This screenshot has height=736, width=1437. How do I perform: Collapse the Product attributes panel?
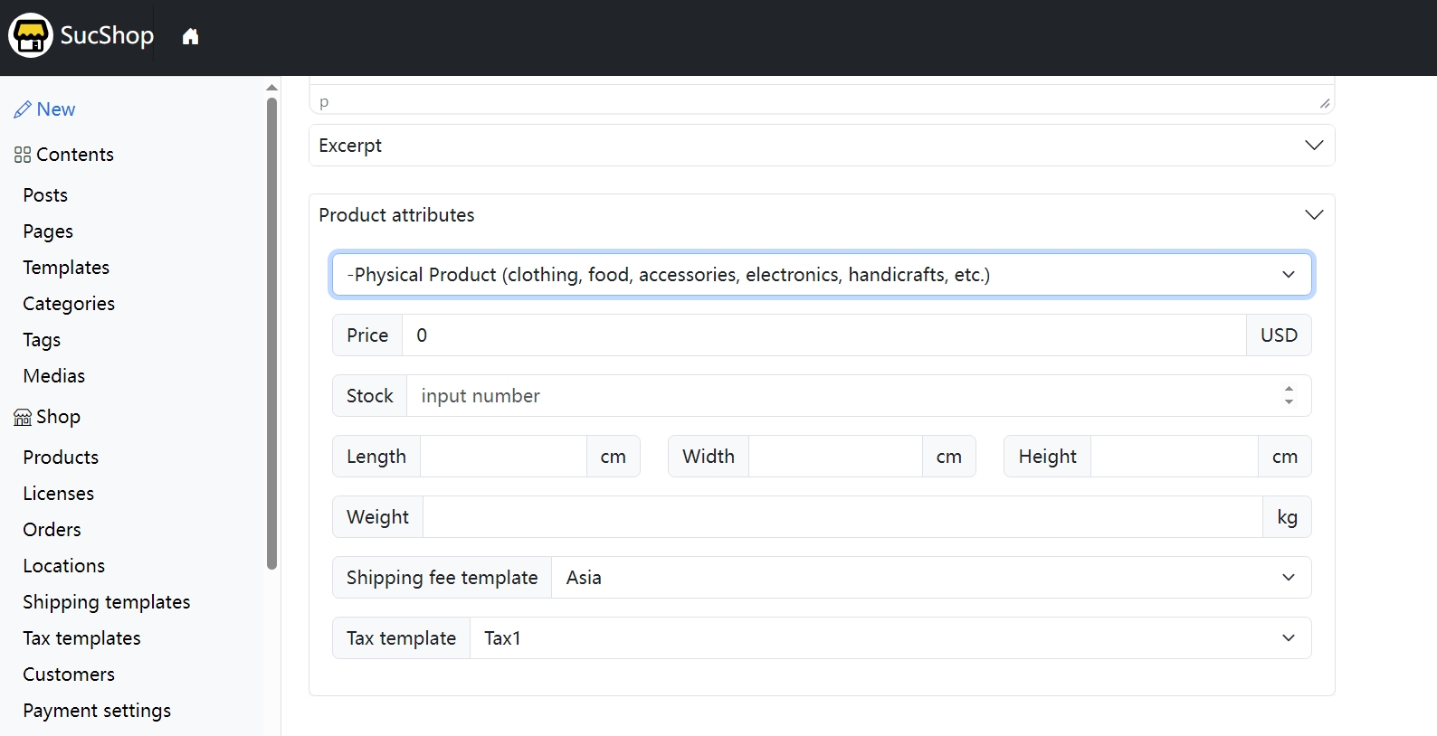coord(1313,215)
